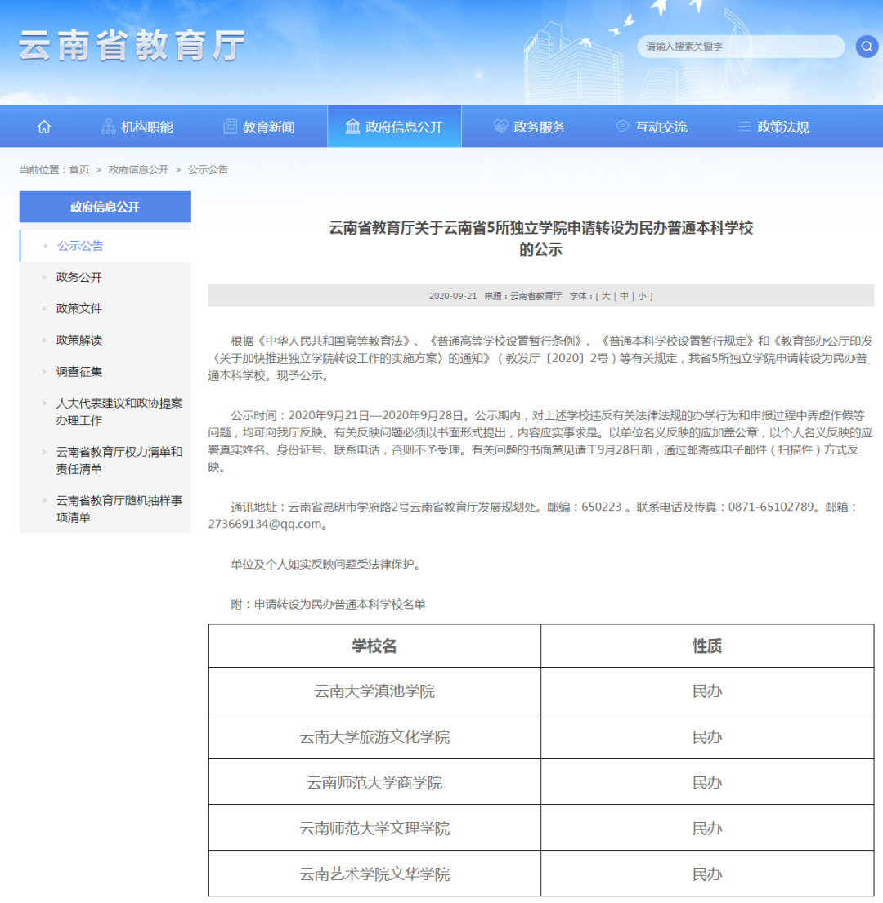883x903 pixels.
Task: Click the 云南大学旅游文化学院 table cell
Action: point(374,736)
